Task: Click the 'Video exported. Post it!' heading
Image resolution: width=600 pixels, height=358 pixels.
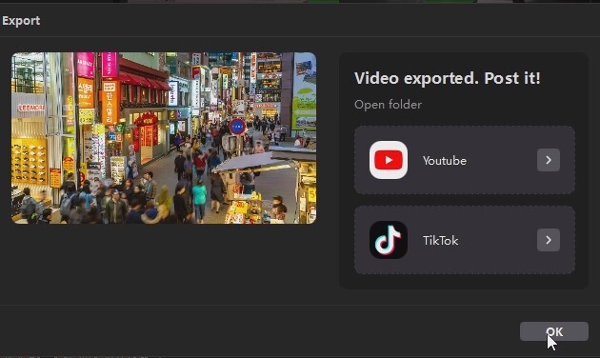Action: coord(448,78)
